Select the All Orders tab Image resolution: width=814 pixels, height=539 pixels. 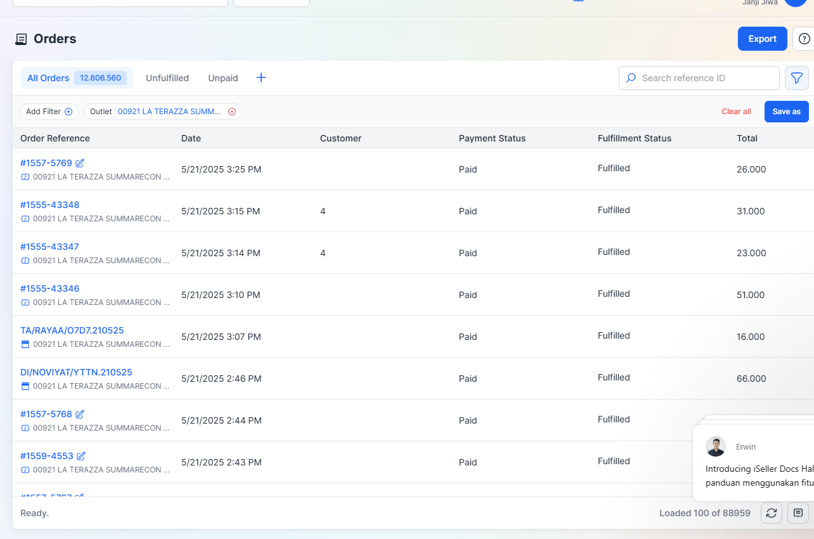point(48,78)
